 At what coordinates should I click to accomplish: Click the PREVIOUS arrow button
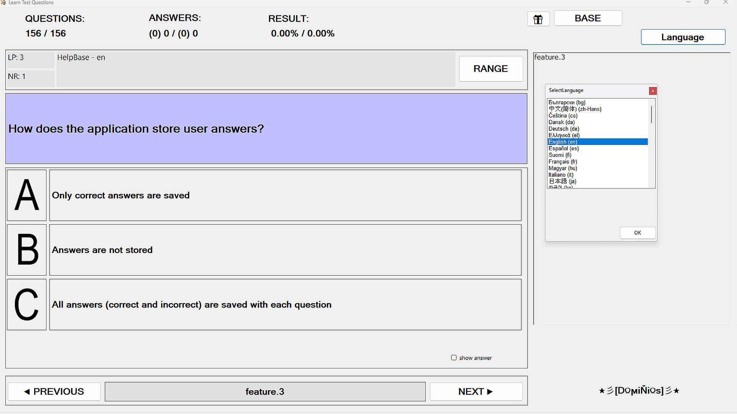click(54, 391)
